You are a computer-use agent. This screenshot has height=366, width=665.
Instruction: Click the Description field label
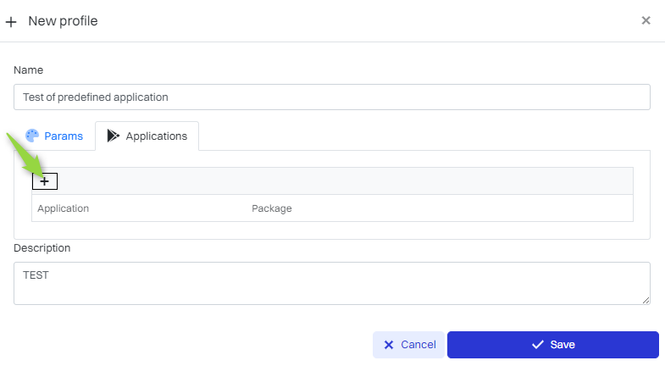[42, 248]
